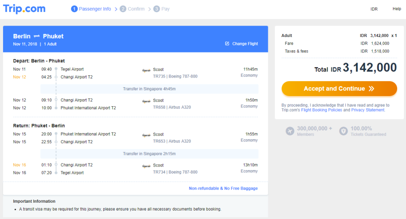The image size is (406, 219).
Task: Select the Confirm step
Action: pos(132,9)
